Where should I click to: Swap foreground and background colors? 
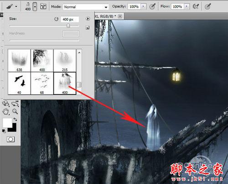[x=15, y=119]
